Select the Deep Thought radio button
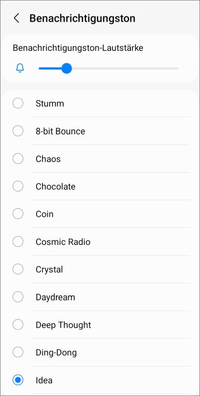 18,324
